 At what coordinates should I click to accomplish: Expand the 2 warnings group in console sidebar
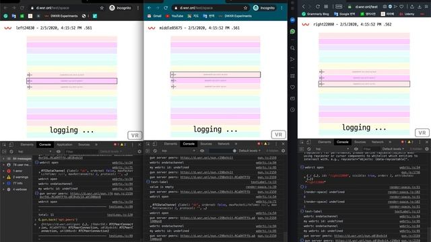18,177
